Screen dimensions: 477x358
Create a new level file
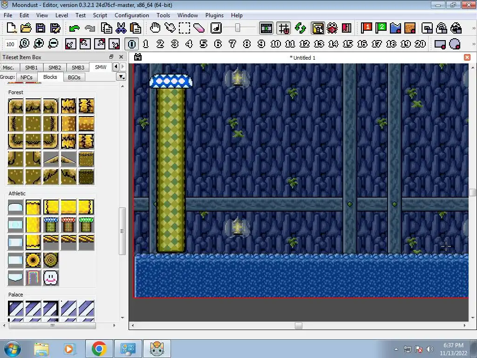click(x=12, y=28)
